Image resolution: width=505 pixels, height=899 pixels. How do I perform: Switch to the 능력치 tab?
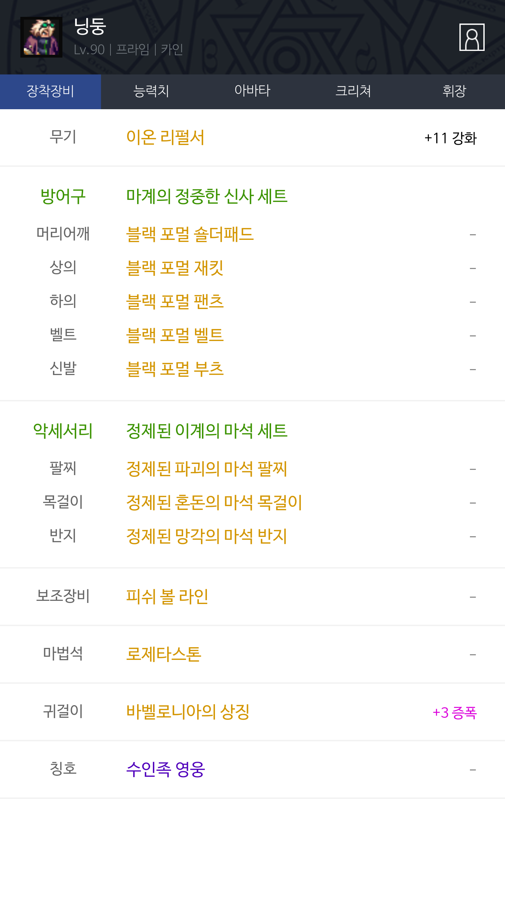151,91
